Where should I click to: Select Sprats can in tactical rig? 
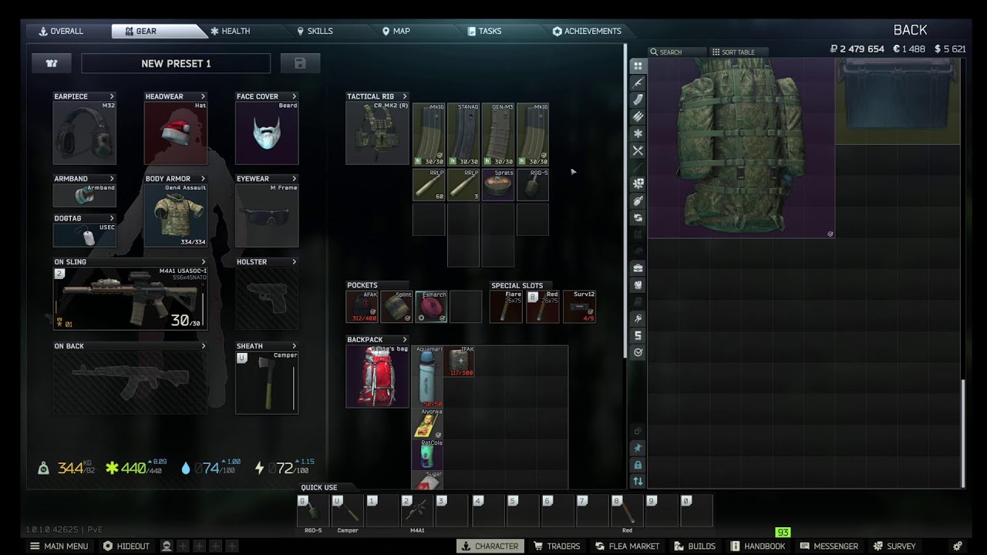(x=498, y=185)
